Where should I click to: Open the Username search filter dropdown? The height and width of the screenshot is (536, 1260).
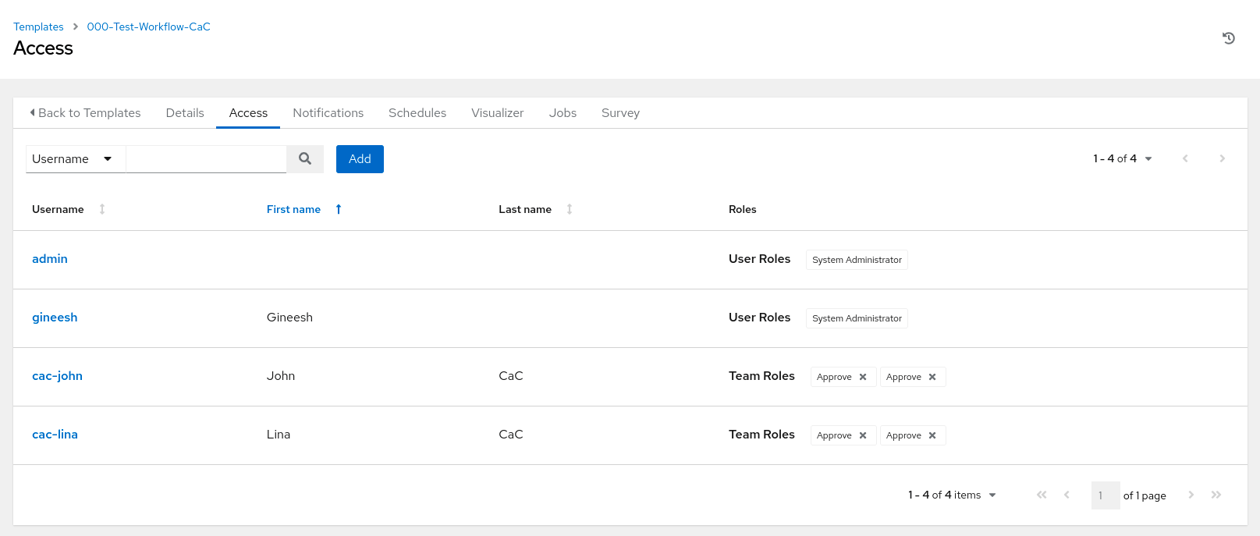(x=72, y=159)
